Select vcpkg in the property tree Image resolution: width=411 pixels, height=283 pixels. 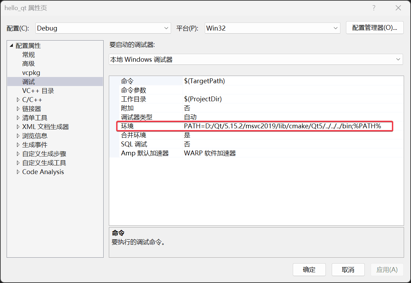(x=31, y=73)
